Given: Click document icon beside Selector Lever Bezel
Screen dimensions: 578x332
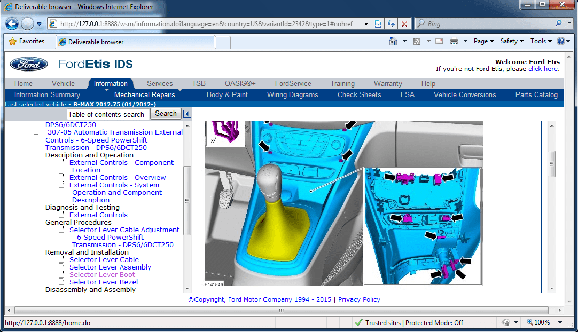Looking at the screenshot, I should pyautogui.click(x=62, y=281).
